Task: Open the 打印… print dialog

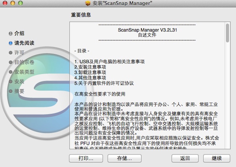Action: [86, 158]
